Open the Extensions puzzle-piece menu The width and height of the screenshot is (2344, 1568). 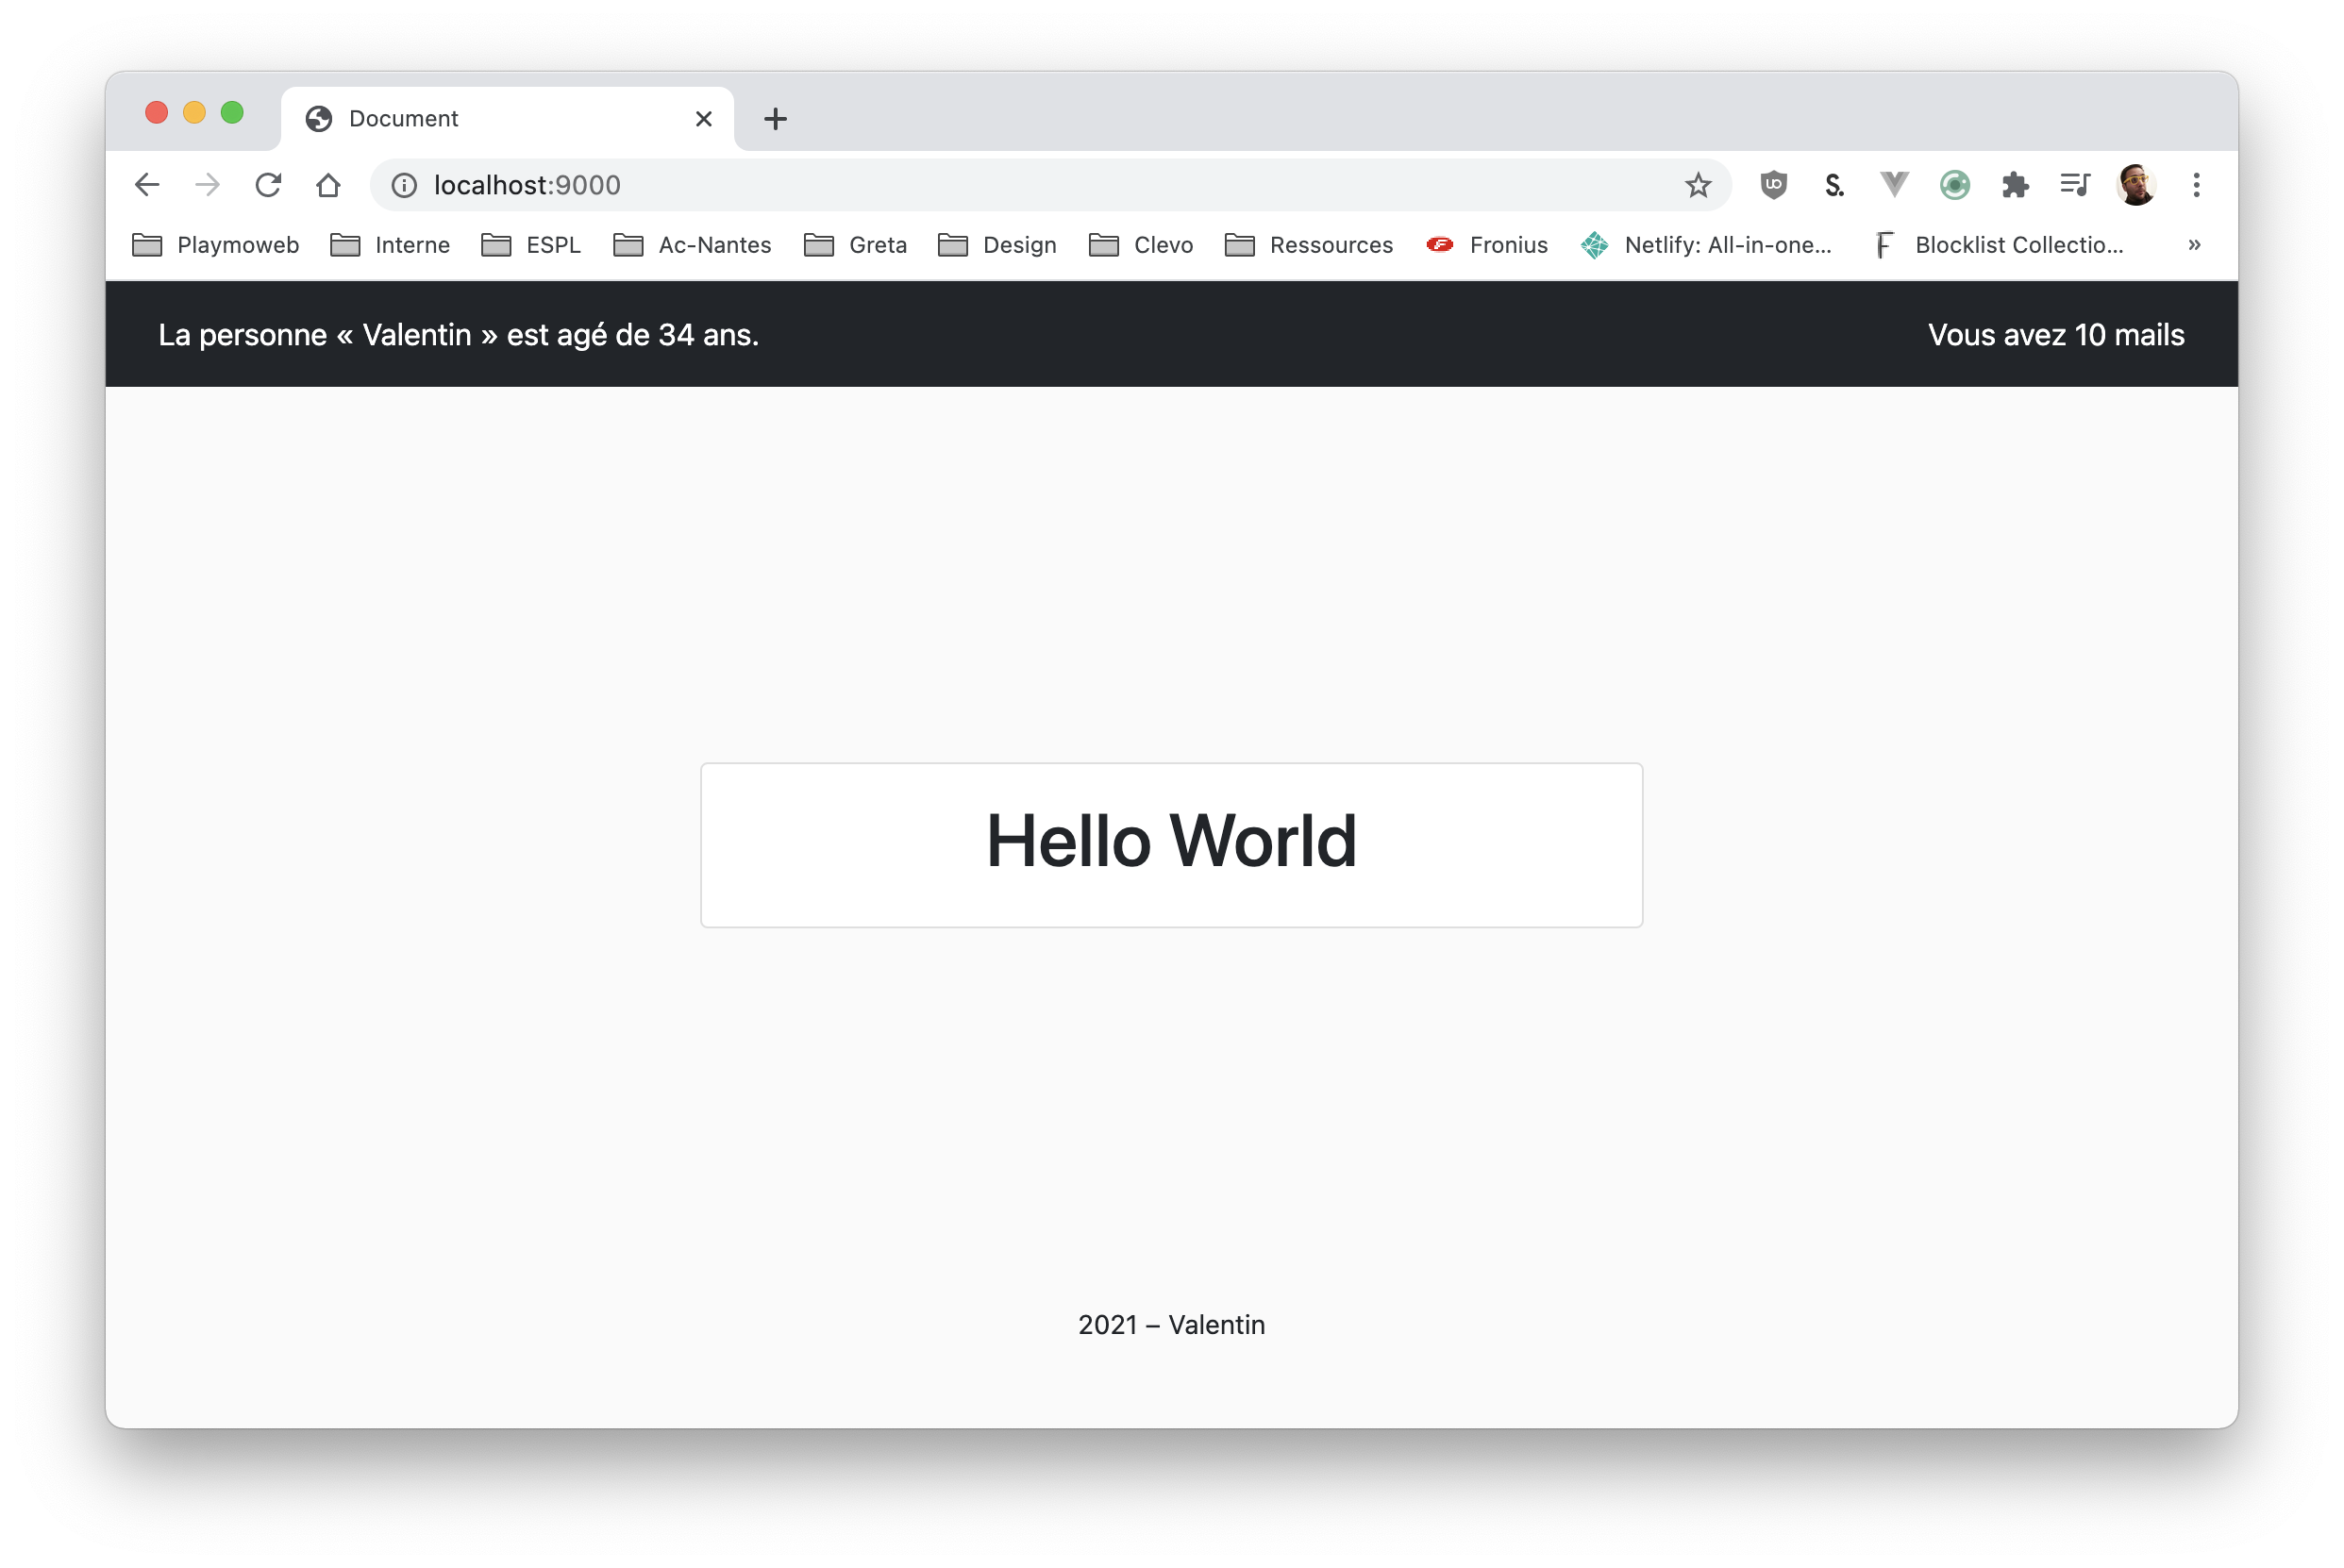[x=2015, y=185]
